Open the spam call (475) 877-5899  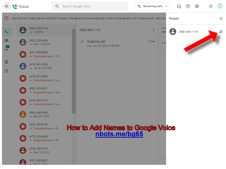[x=44, y=78]
